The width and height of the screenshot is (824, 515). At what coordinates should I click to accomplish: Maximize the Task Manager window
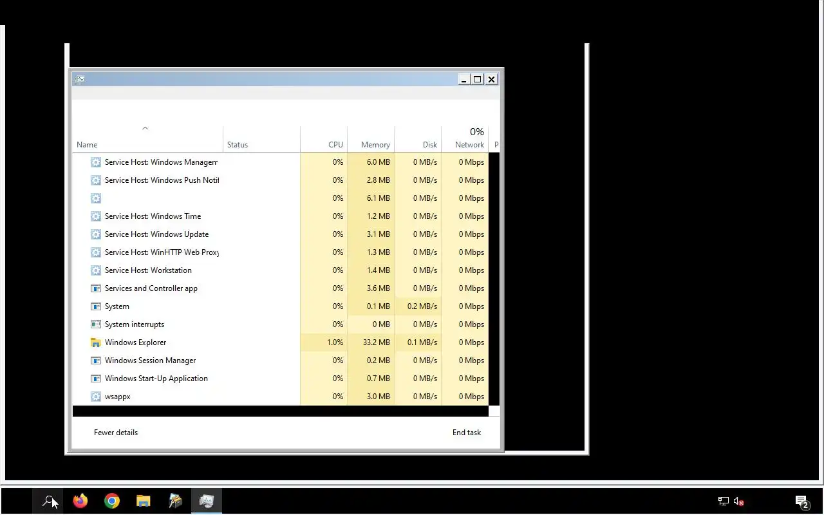click(x=478, y=79)
